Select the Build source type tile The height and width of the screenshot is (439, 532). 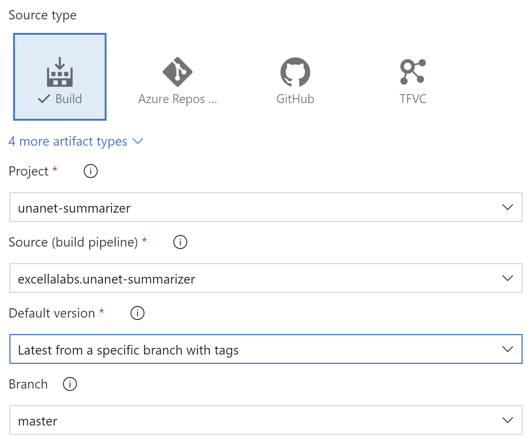(x=60, y=77)
